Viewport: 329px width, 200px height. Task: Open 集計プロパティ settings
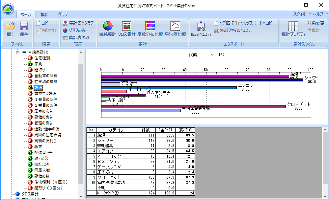[x=293, y=29]
